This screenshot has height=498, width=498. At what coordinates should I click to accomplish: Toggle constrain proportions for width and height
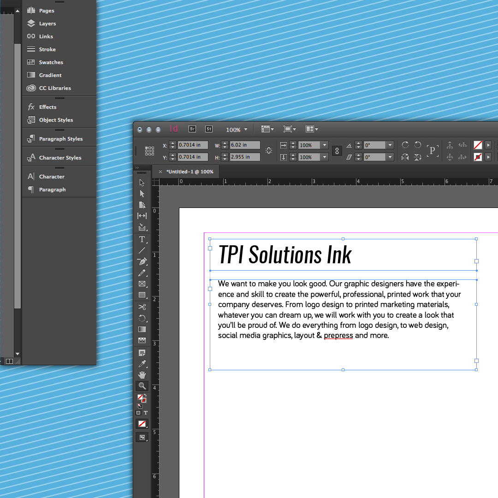[269, 150]
